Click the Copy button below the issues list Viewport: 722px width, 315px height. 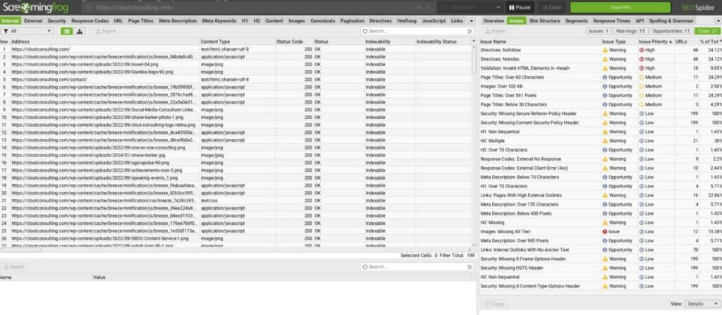[494, 304]
